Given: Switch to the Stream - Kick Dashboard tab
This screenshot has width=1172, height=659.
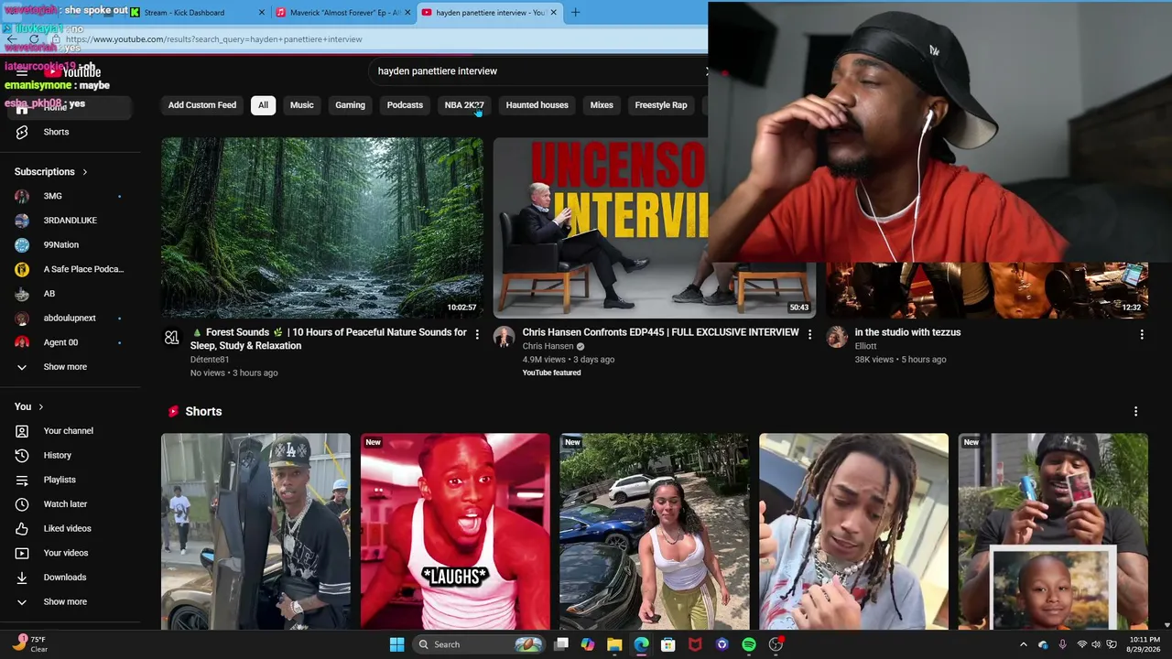Looking at the screenshot, I should (198, 13).
